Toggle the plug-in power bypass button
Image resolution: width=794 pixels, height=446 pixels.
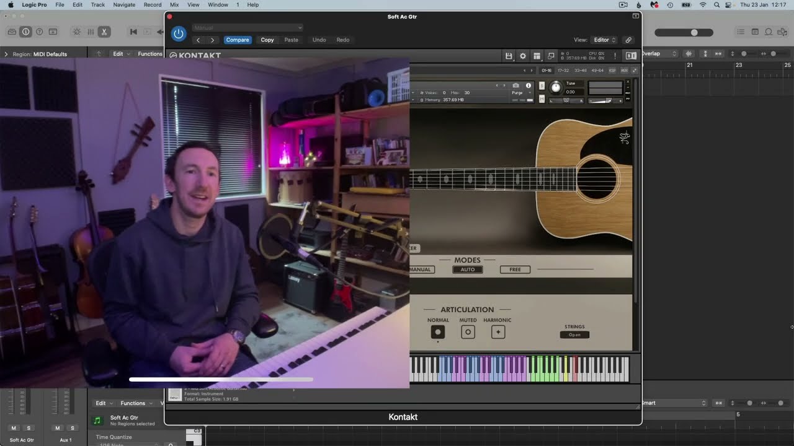pyautogui.click(x=179, y=33)
